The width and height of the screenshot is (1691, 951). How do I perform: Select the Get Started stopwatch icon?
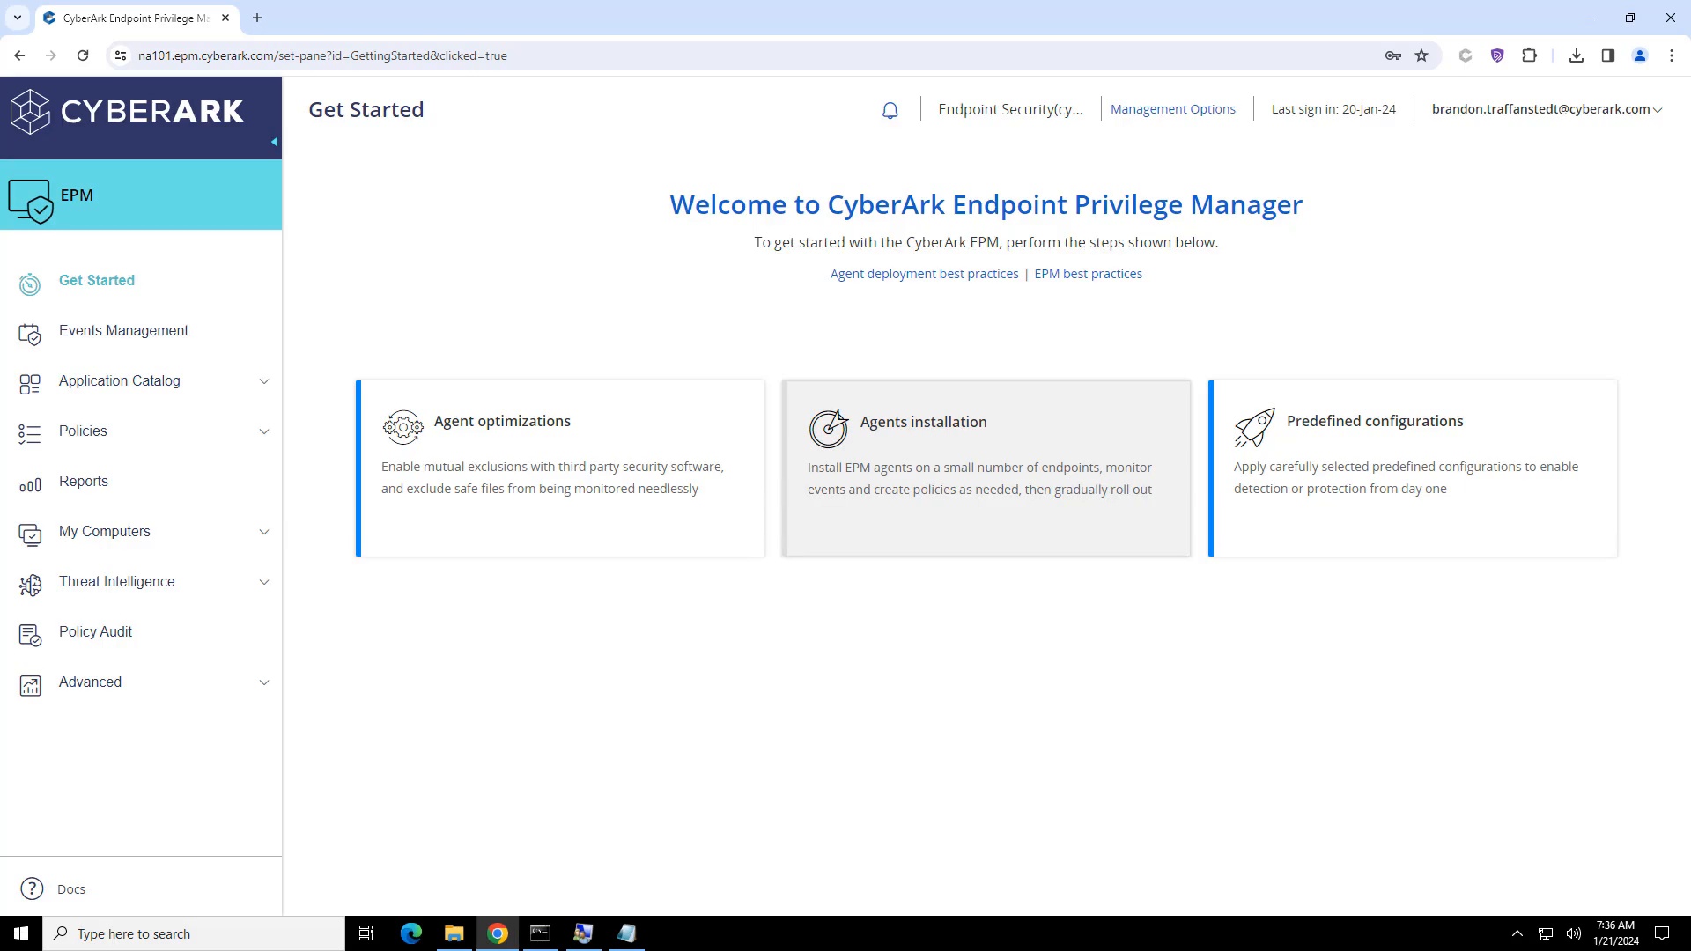pos(29,284)
